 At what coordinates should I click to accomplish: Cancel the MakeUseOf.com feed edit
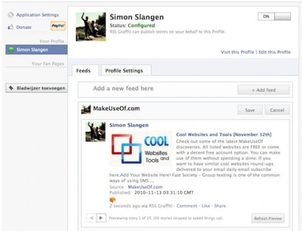click(277, 110)
